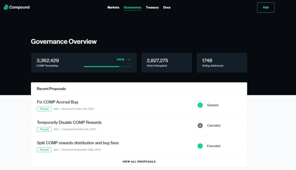Click the '063 • Canceled October 6th, 2021' text
296x170 pixels.
75,130
